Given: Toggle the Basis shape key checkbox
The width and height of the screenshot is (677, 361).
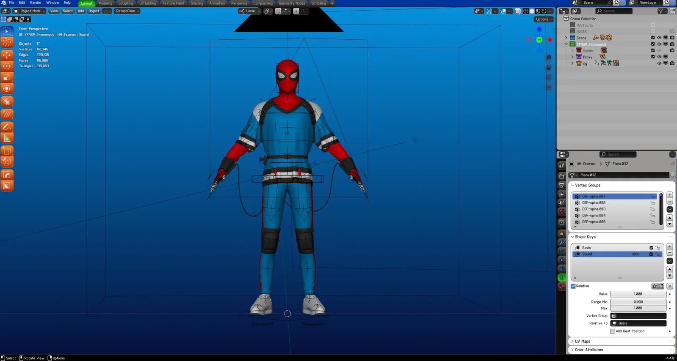Looking at the screenshot, I should pos(651,248).
